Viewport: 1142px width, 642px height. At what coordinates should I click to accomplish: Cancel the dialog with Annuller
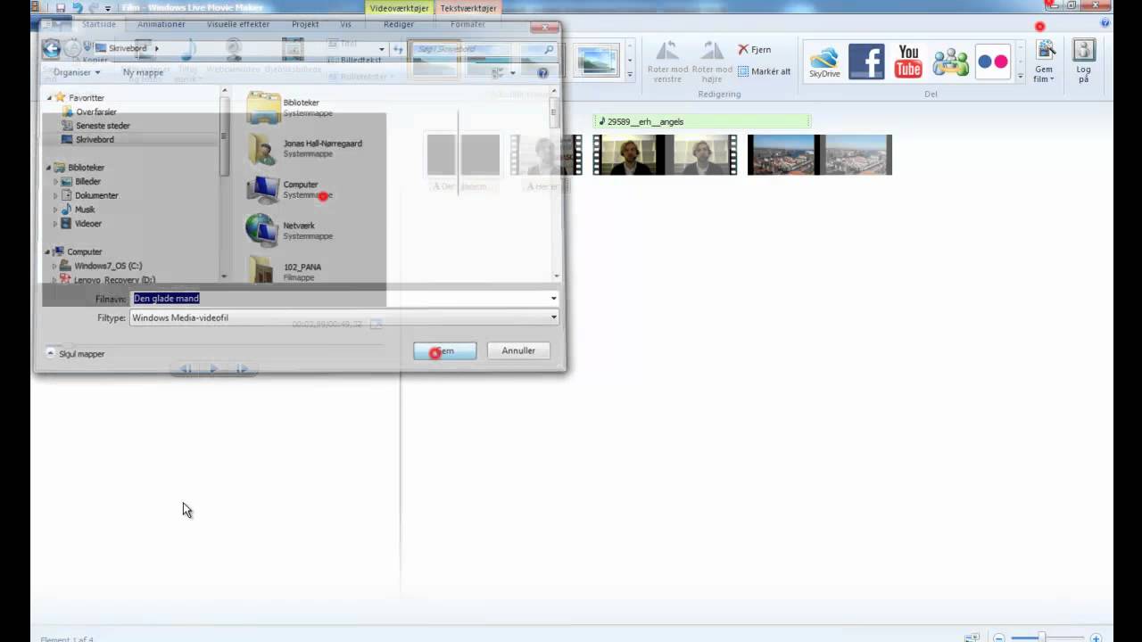click(518, 351)
